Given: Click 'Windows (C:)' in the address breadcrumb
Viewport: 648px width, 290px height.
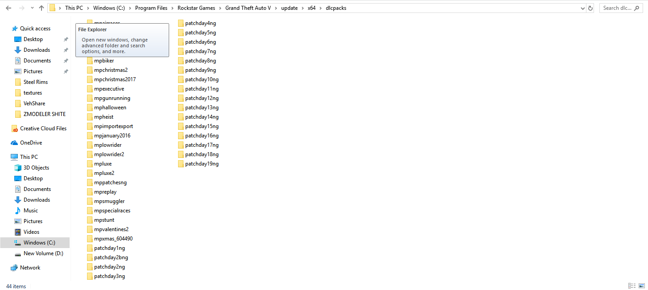Looking at the screenshot, I should click(109, 8).
